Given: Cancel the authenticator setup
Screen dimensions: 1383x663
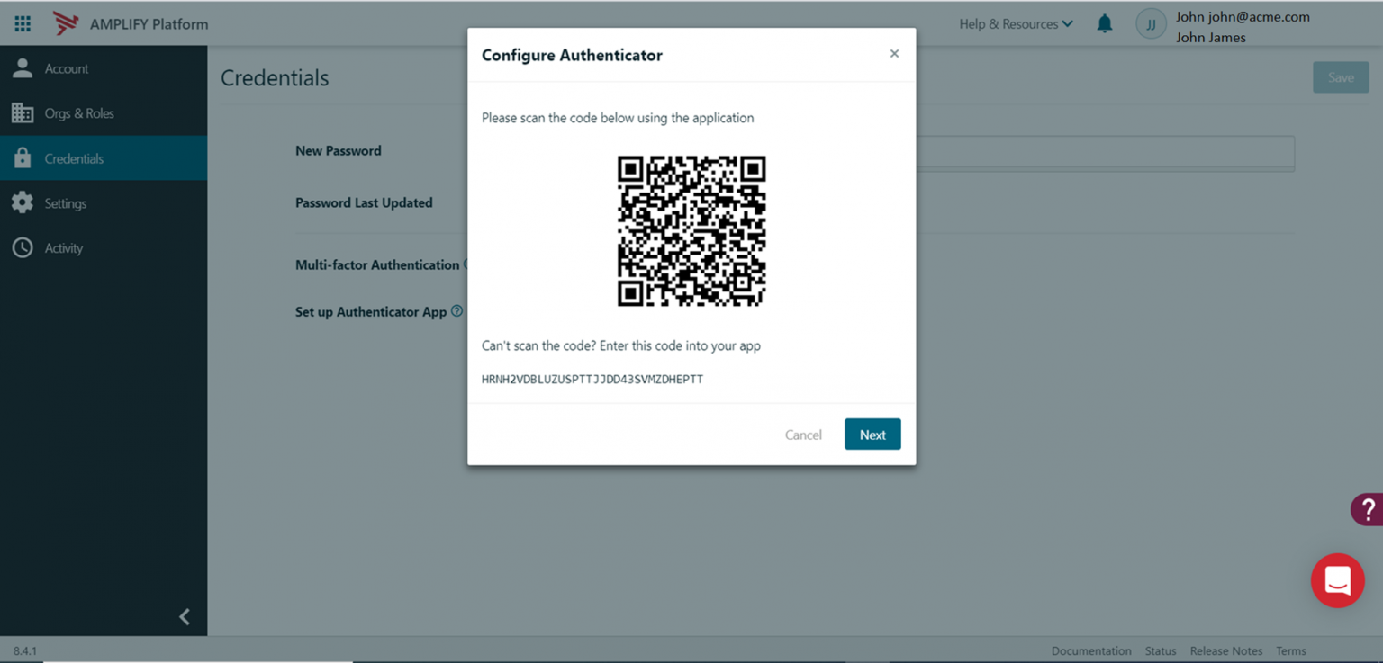Looking at the screenshot, I should (803, 434).
